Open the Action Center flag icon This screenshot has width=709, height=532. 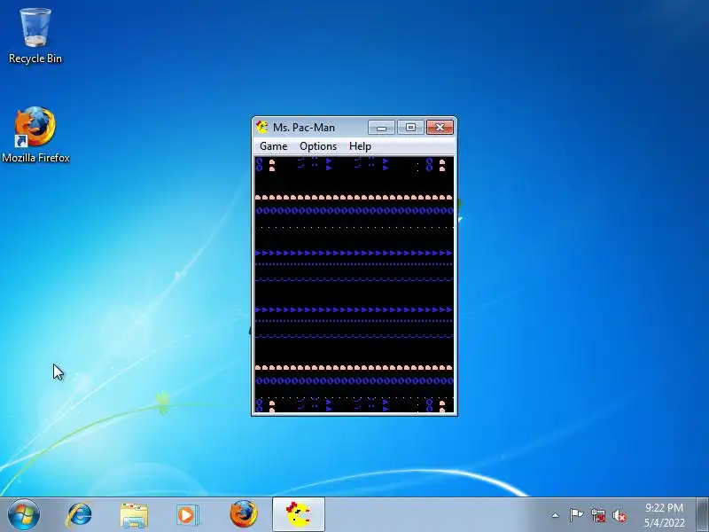pos(576,515)
